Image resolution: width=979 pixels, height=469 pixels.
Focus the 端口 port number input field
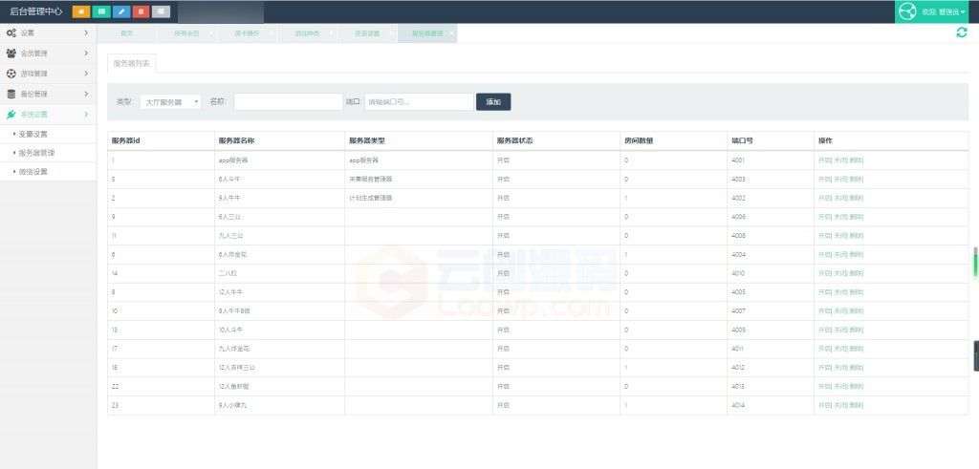tap(419, 101)
